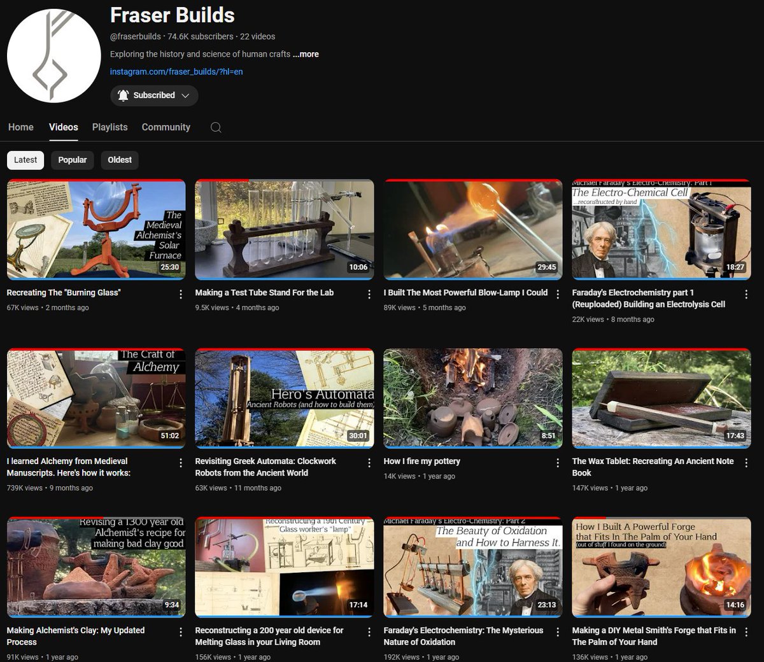Open menu for Reconstructing 200 year old device
Viewport: 764px width, 662px height.
(x=369, y=632)
